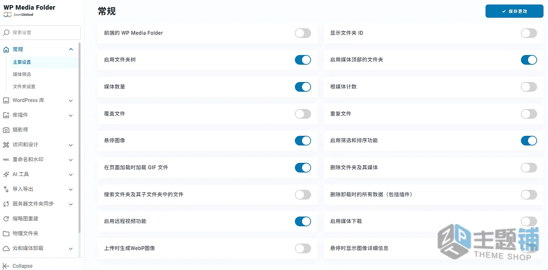Image resolution: width=548 pixels, height=270 pixels.
Task: Click the Collapse sidebar text
Action: [23, 266]
